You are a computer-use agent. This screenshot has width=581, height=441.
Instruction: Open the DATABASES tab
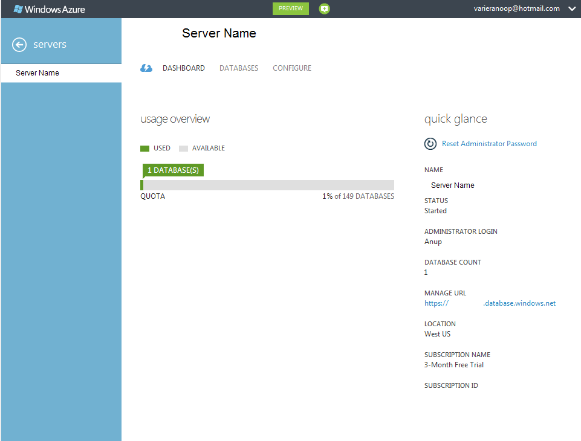[x=239, y=68]
